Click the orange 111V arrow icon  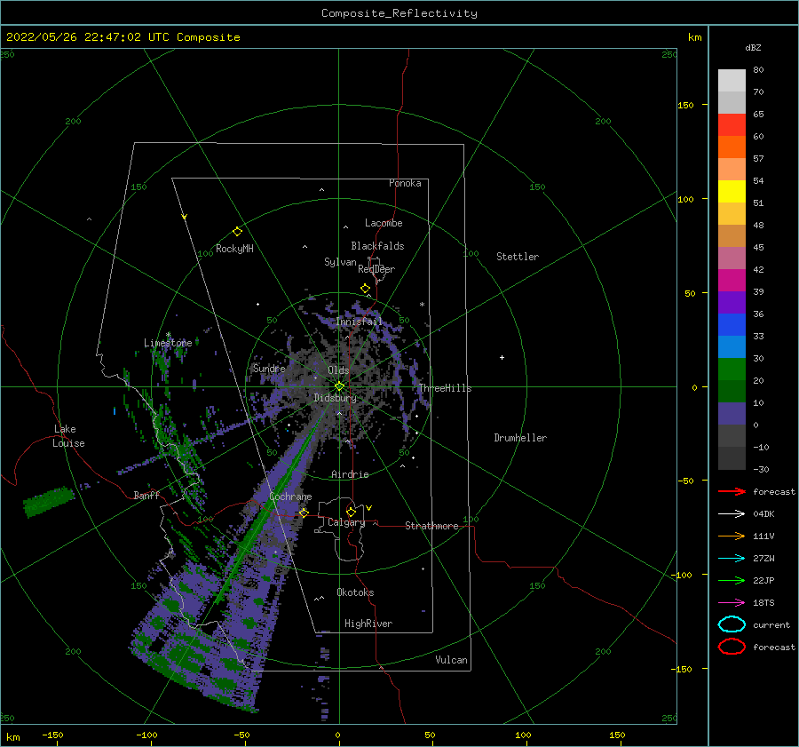732,536
